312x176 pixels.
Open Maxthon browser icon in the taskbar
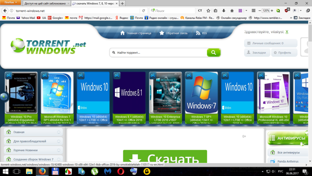(108, 171)
